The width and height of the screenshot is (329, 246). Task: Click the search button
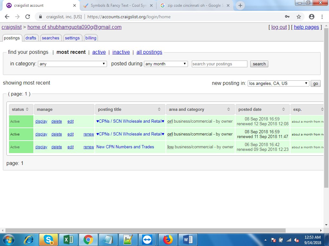pos(259,64)
